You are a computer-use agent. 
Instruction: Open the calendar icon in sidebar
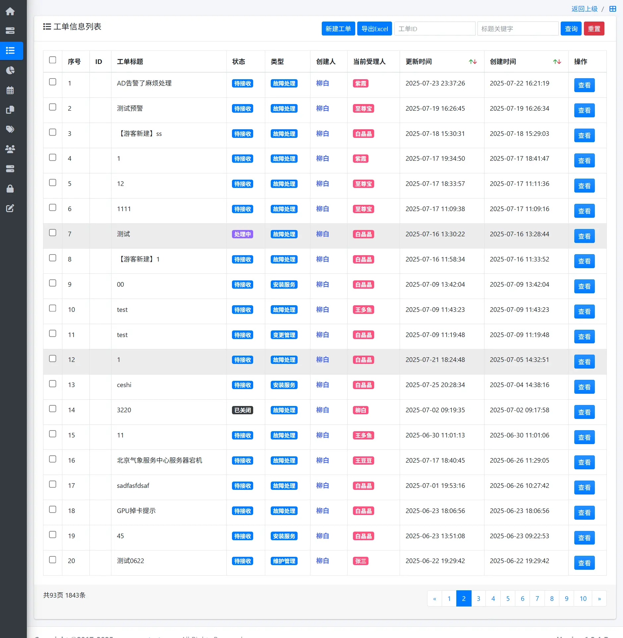pos(10,90)
